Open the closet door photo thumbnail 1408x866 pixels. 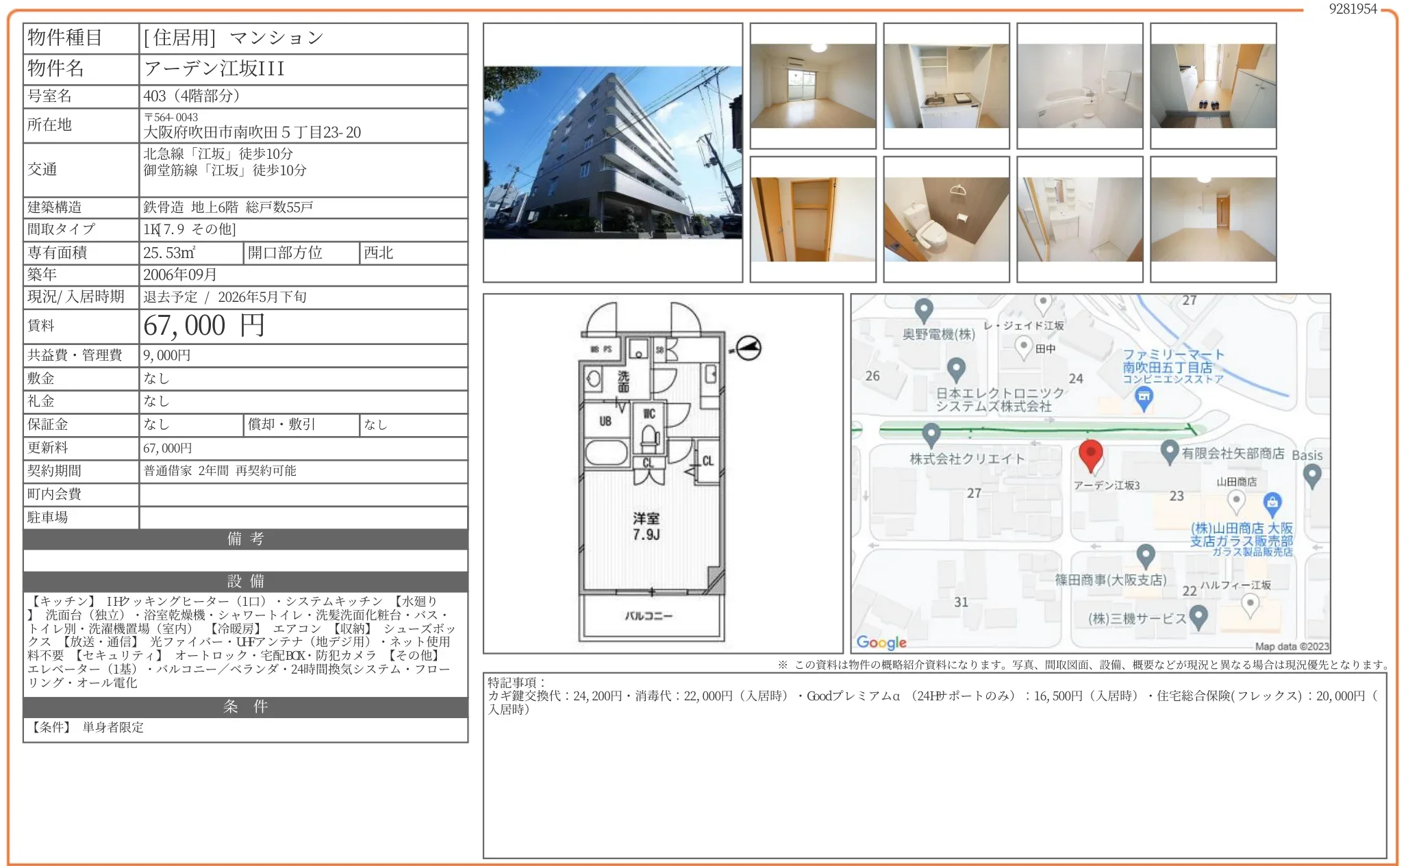tap(812, 220)
